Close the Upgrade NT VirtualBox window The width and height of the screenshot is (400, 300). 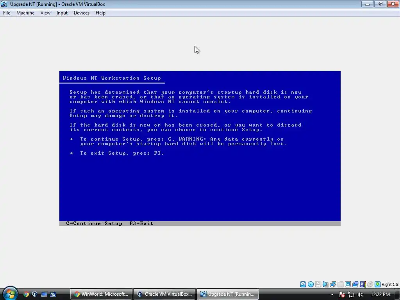coord(393,4)
